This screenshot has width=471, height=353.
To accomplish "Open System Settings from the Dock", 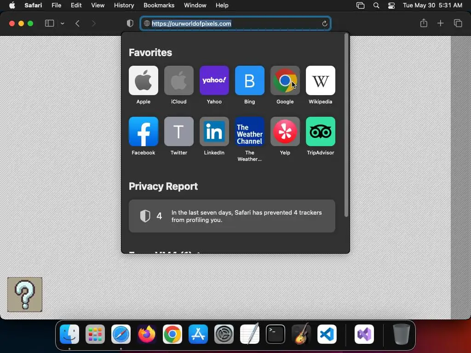I will coord(224,334).
